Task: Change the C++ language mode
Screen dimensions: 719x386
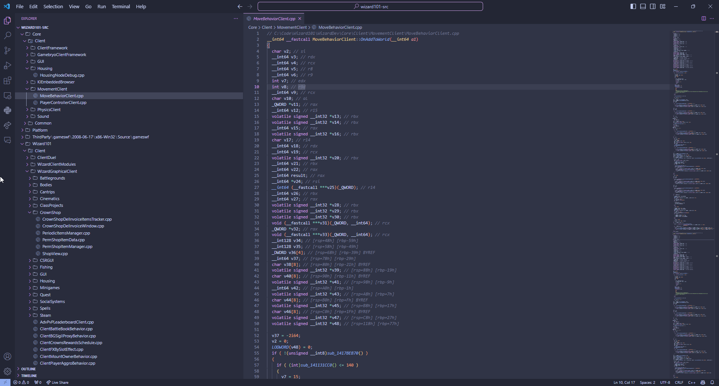Action: click(692, 382)
